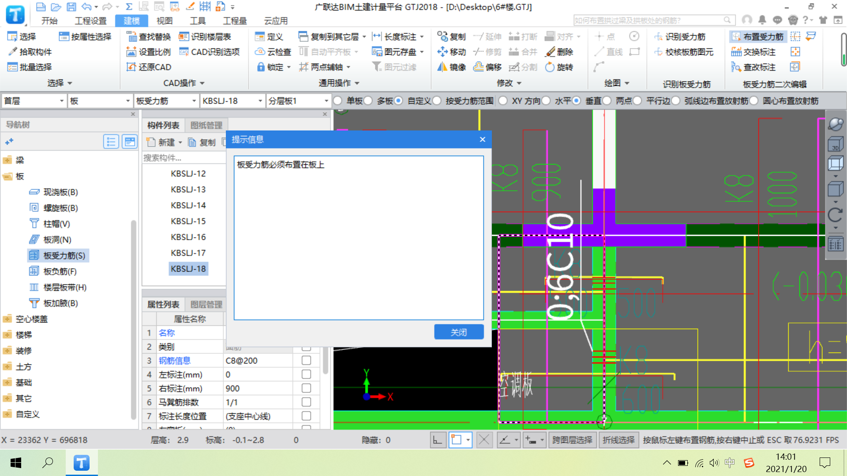
Task: Open Windows Start menu
Action: [16, 463]
